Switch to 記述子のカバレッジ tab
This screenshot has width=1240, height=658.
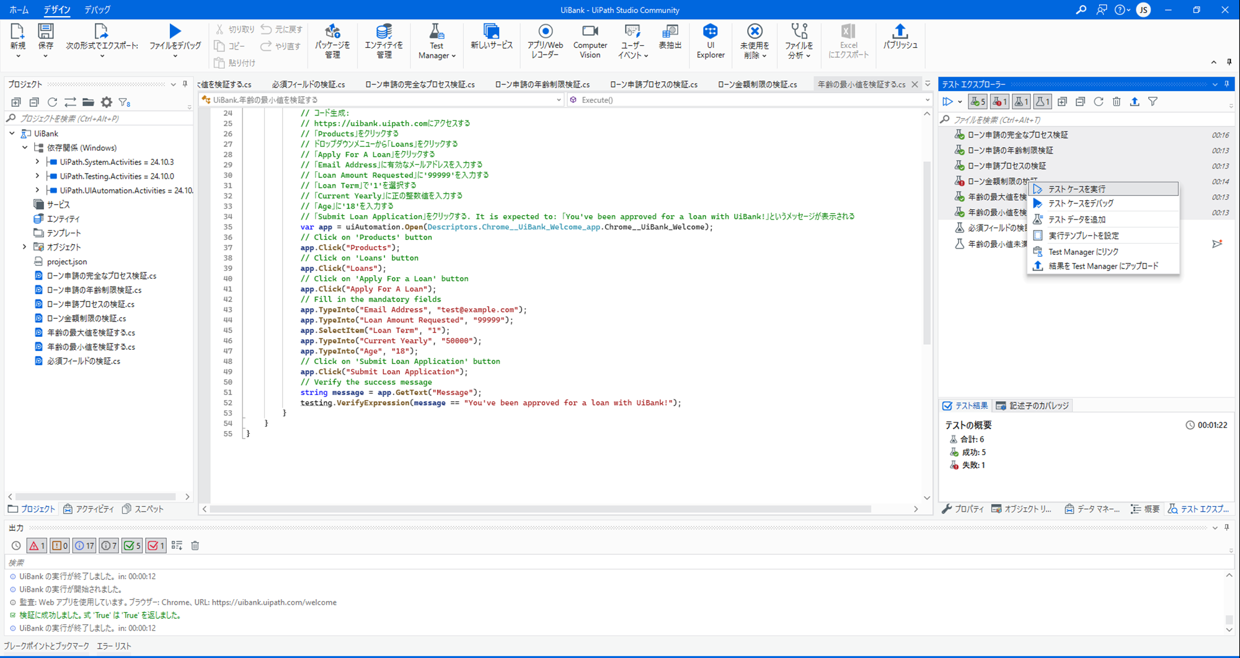pos(1033,406)
